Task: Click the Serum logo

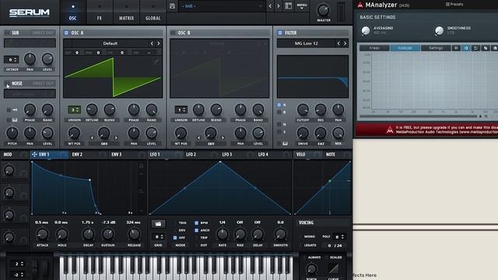Action: tap(30, 12)
